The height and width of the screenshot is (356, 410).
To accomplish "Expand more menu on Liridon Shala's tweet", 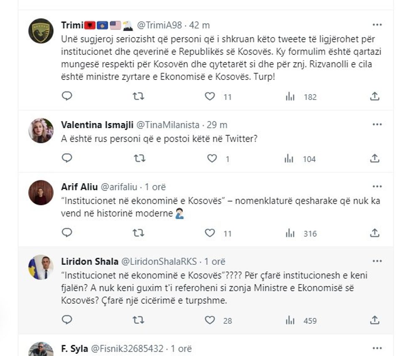I will click(x=377, y=261).
